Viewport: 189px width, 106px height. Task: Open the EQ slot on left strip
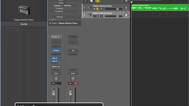click(x=56, y=43)
